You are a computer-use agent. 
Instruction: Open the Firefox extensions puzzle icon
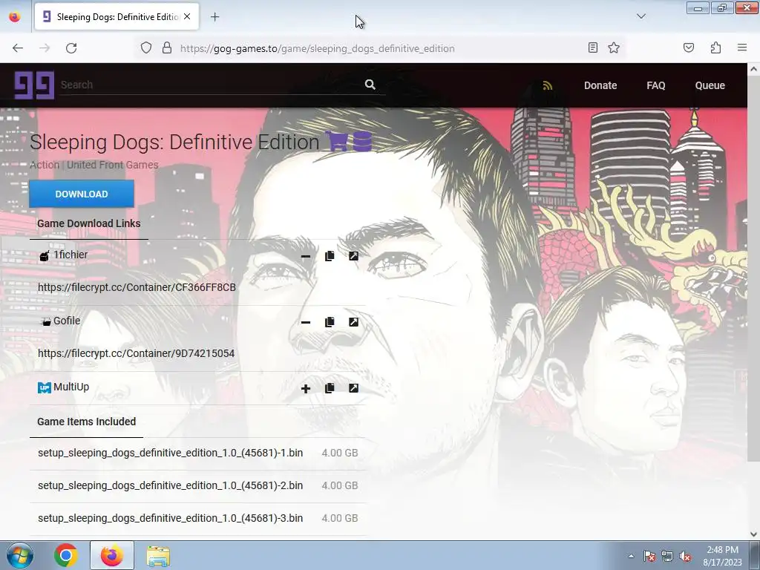(x=715, y=47)
